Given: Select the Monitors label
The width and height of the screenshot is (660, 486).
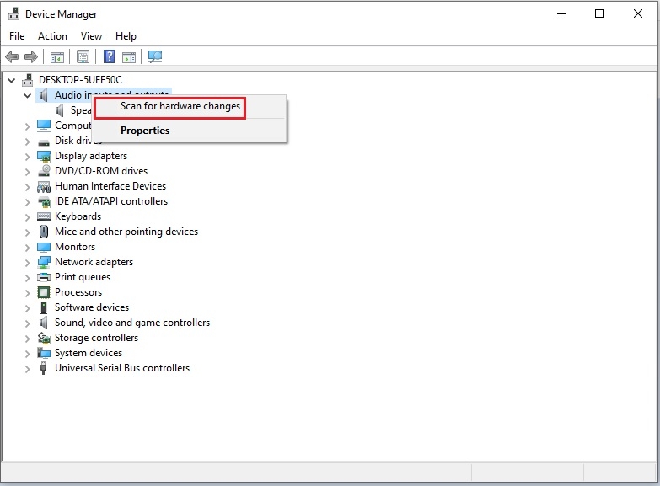Looking at the screenshot, I should [75, 247].
